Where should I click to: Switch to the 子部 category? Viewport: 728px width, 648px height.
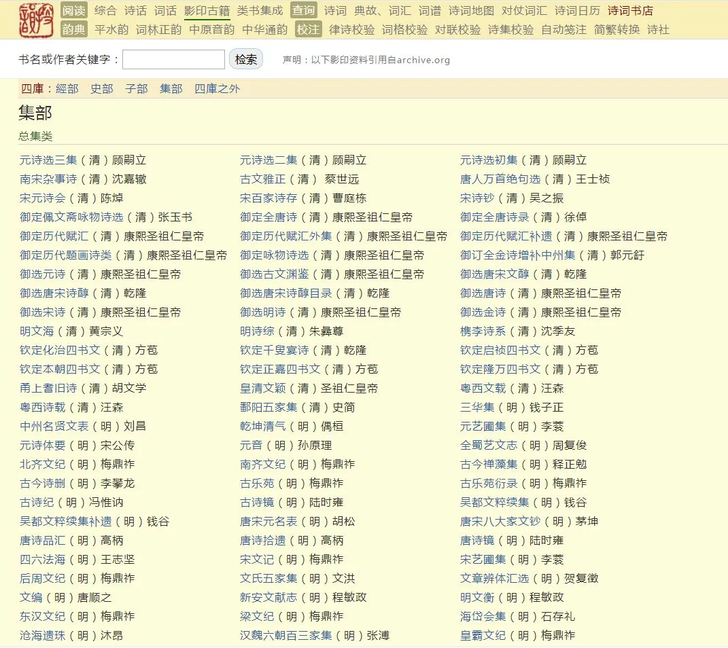tap(137, 88)
